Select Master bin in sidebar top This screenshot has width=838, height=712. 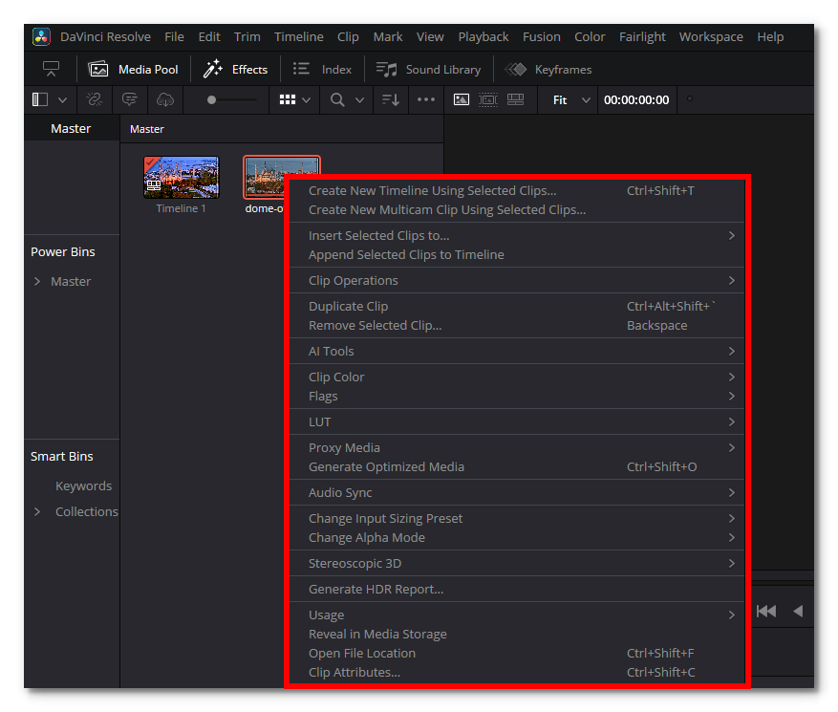71,129
